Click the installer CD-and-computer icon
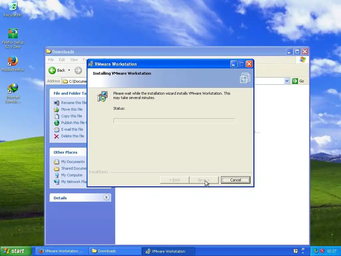This screenshot has height=256, width=341. coord(102,96)
